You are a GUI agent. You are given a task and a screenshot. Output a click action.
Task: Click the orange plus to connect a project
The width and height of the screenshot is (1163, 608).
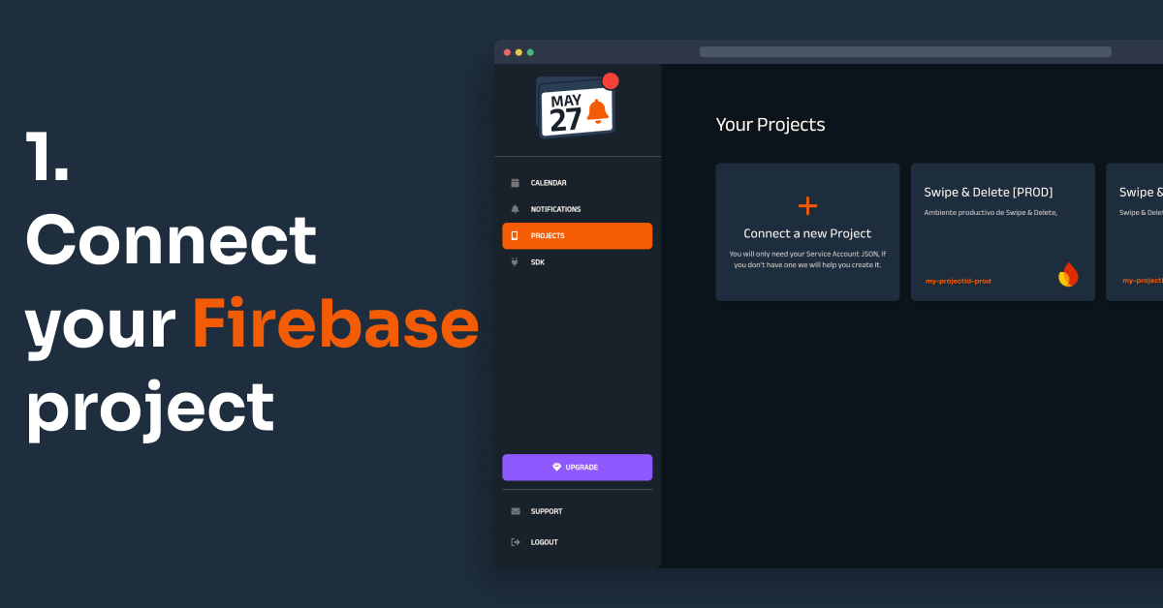point(807,205)
